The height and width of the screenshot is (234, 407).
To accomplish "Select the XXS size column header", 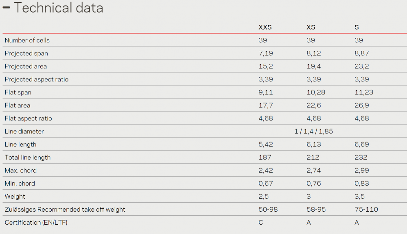I will (x=265, y=27).
